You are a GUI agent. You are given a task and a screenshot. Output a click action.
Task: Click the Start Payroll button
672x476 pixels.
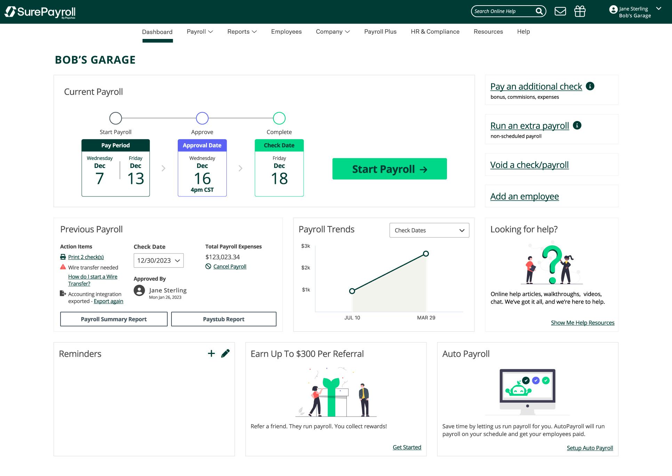tap(389, 169)
